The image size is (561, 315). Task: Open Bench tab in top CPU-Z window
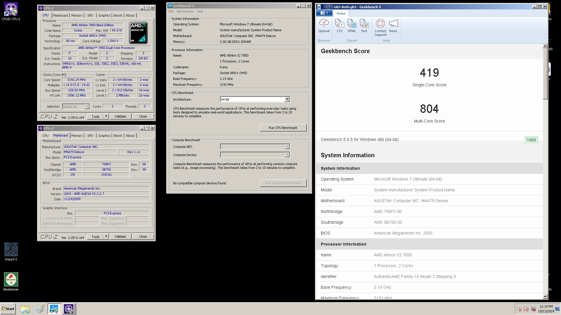[x=118, y=15]
